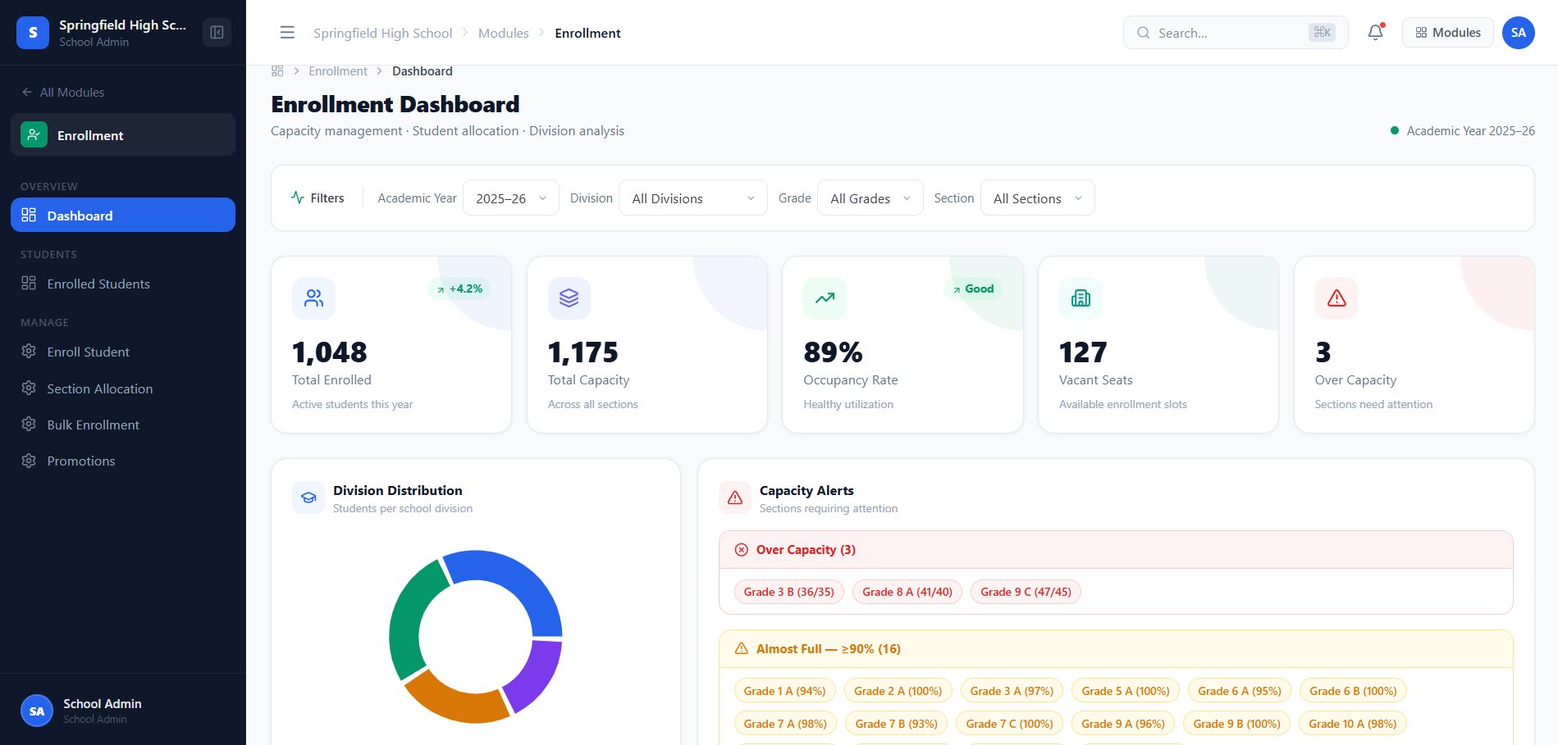This screenshot has height=745, width=1558.
Task: Click the hamburger menu icon
Action: (x=287, y=33)
